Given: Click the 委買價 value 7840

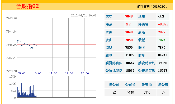Looking at the screenshot, I should pyautogui.click(x=131, y=92).
